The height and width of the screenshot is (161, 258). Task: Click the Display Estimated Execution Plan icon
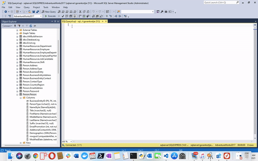coord(67,16)
